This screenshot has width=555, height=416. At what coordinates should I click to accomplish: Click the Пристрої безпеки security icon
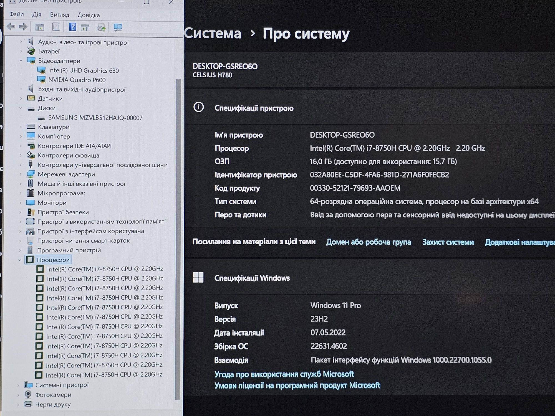click(x=31, y=212)
